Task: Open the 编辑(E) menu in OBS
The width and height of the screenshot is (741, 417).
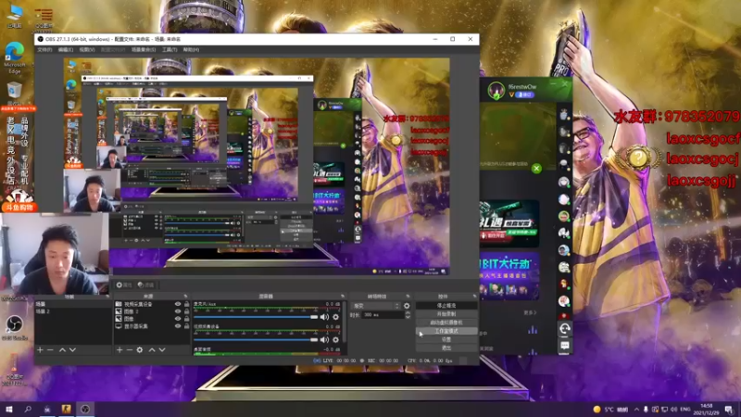Action: (x=65, y=50)
